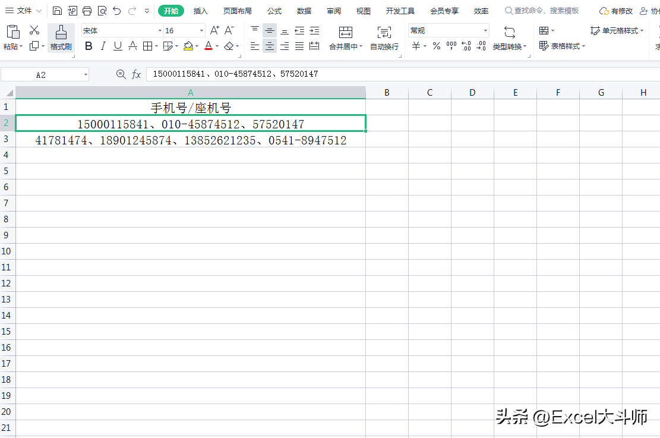The image size is (660, 438).
Task: Align text left
Action: point(255,46)
